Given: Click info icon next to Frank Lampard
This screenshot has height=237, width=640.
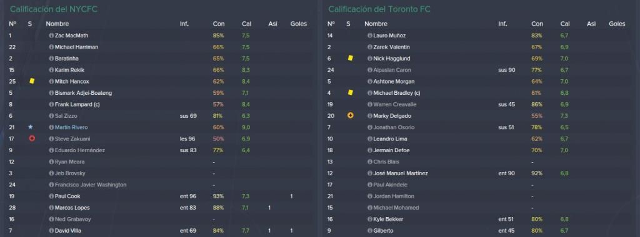Looking at the screenshot, I should coord(51,104).
